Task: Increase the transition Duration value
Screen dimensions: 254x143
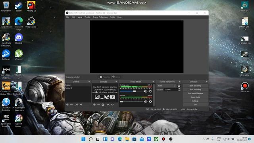Action: [179, 89]
